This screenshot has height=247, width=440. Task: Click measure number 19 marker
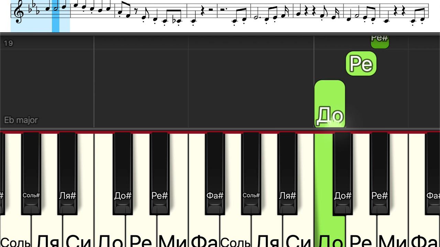point(8,43)
